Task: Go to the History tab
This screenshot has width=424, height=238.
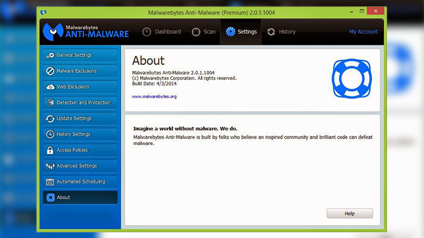Action: tap(281, 32)
